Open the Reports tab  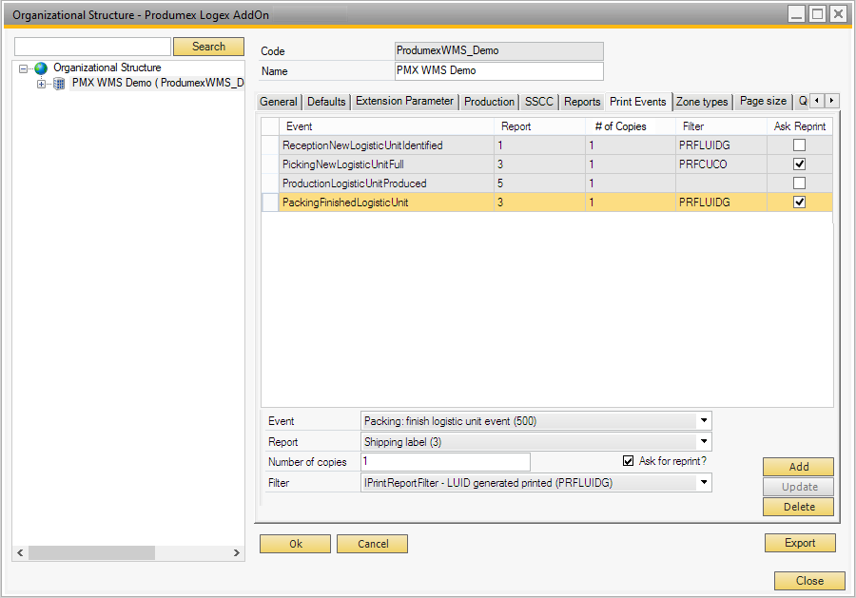582,102
